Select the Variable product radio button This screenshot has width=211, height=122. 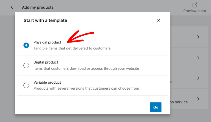click(26, 85)
